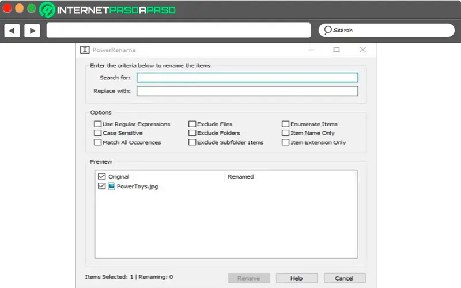The width and height of the screenshot is (461, 288).
Task: Click the Replace with label
Action: pos(112,91)
